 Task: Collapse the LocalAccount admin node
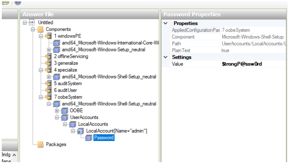[x=73, y=131]
